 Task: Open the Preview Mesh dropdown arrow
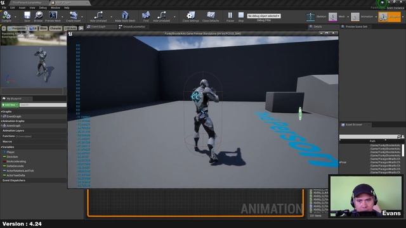[x=62, y=17]
